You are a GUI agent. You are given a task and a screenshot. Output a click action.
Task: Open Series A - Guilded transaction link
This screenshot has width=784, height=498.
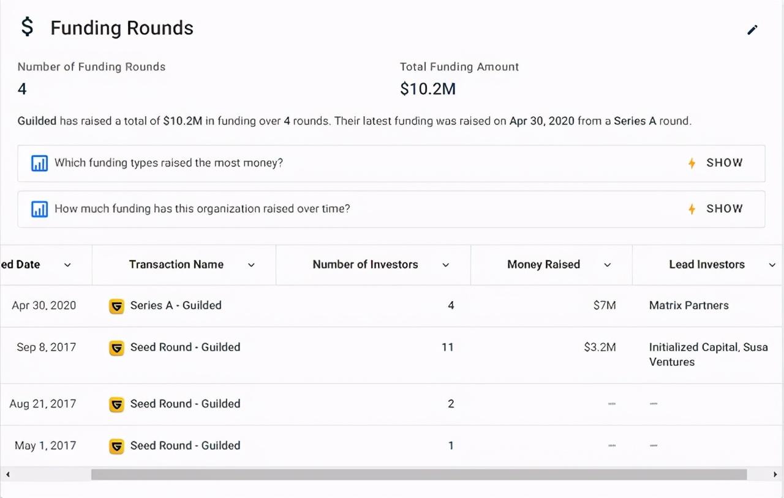coord(176,305)
